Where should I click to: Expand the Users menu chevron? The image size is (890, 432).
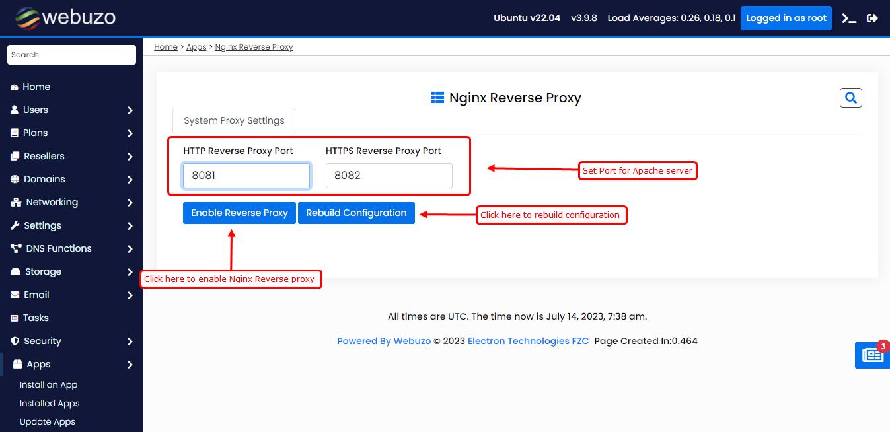tap(130, 110)
